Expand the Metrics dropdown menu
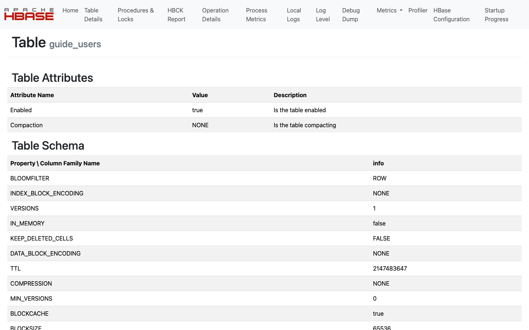Screen dimensions: 529x330 389,10
